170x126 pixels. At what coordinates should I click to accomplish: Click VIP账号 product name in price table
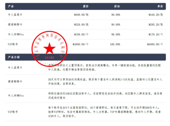point(13,44)
